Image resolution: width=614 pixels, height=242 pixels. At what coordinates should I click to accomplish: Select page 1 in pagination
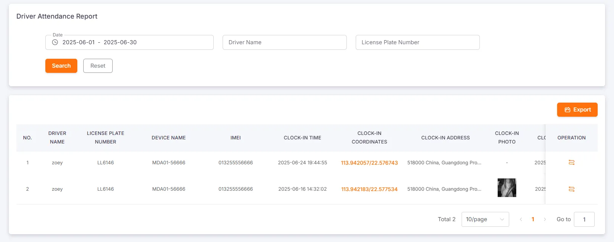pyautogui.click(x=533, y=219)
